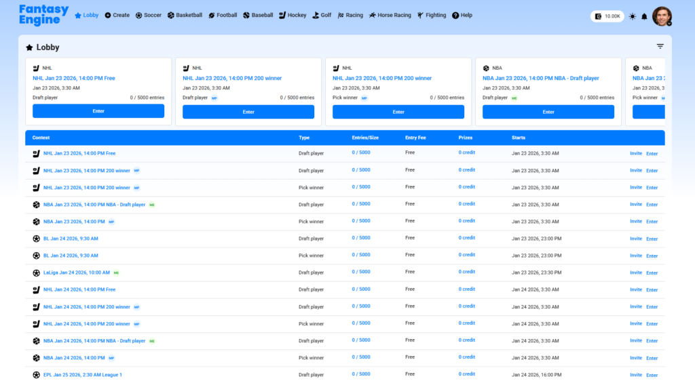Click Invite for EPL Jan 25 contest
The image size is (695, 383).
(x=635, y=375)
